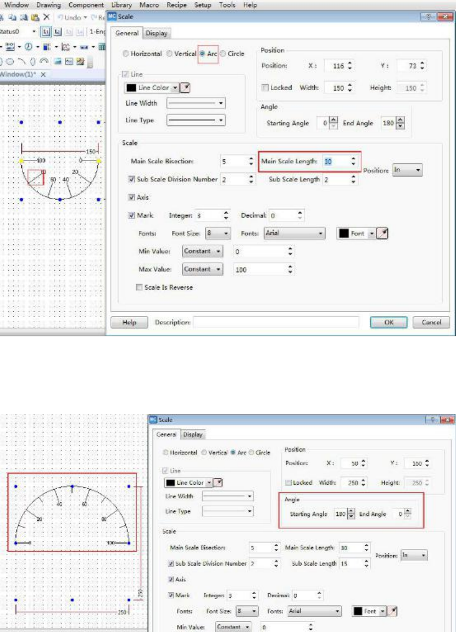Click the copy icon in the main toolbar

(x=13, y=17)
